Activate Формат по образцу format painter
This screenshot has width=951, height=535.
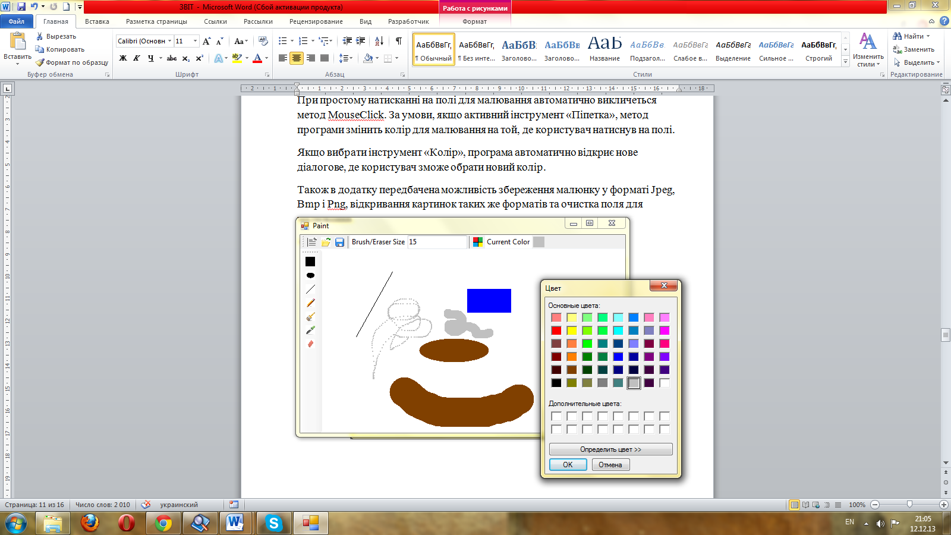pos(72,62)
